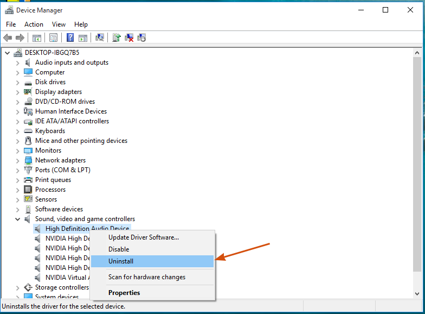Open the View menu

click(x=59, y=24)
